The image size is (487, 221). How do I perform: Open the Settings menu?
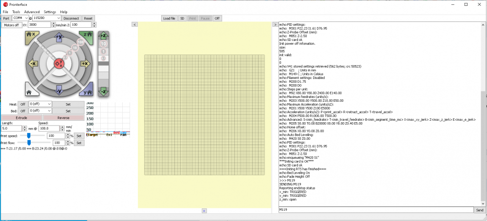(50, 12)
